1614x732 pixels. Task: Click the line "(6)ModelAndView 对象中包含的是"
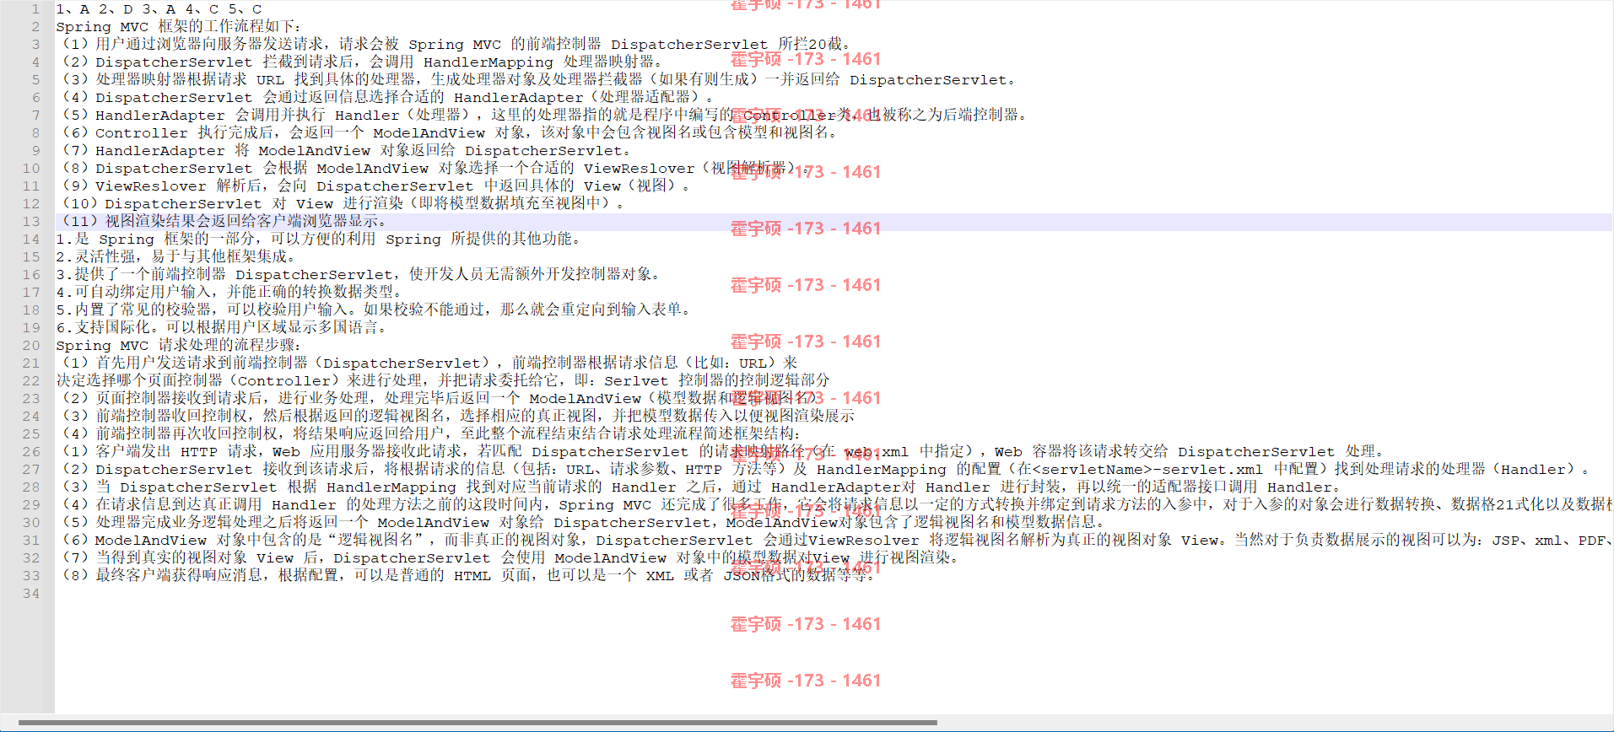[x=834, y=541]
